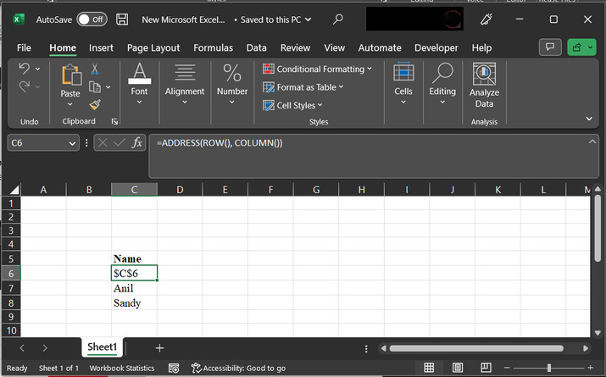Screen dimensions: 606x377
Task: Click the Enter checkmark formula icon
Action: point(120,143)
